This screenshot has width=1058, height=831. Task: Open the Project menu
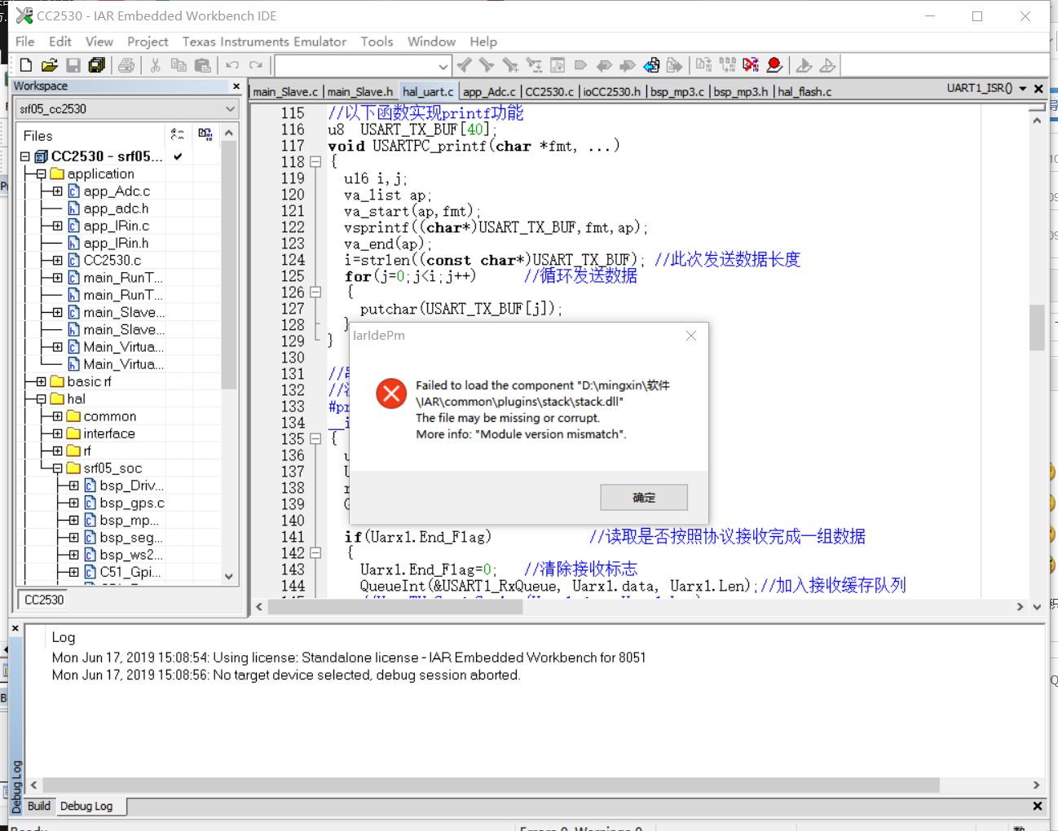(148, 42)
